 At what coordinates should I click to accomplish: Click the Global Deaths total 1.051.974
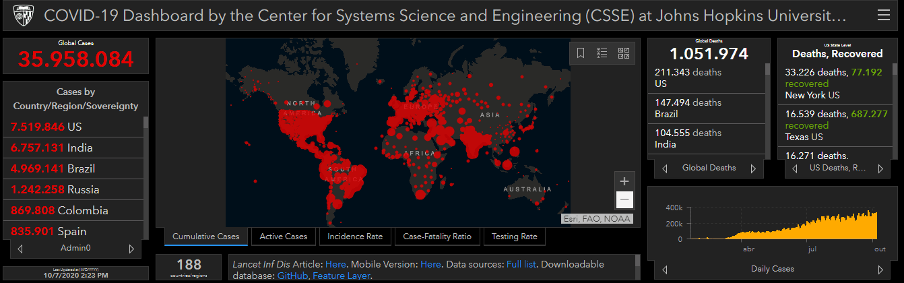coord(709,53)
